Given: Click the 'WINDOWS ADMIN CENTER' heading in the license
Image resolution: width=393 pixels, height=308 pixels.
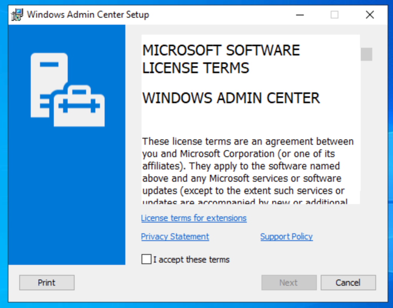Looking at the screenshot, I should coord(231,98).
